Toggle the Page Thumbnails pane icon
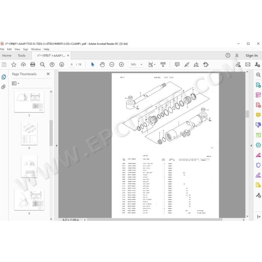 tap(4, 77)
